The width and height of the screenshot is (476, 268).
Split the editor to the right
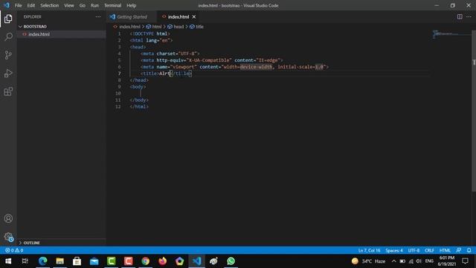tap(460, 16)
